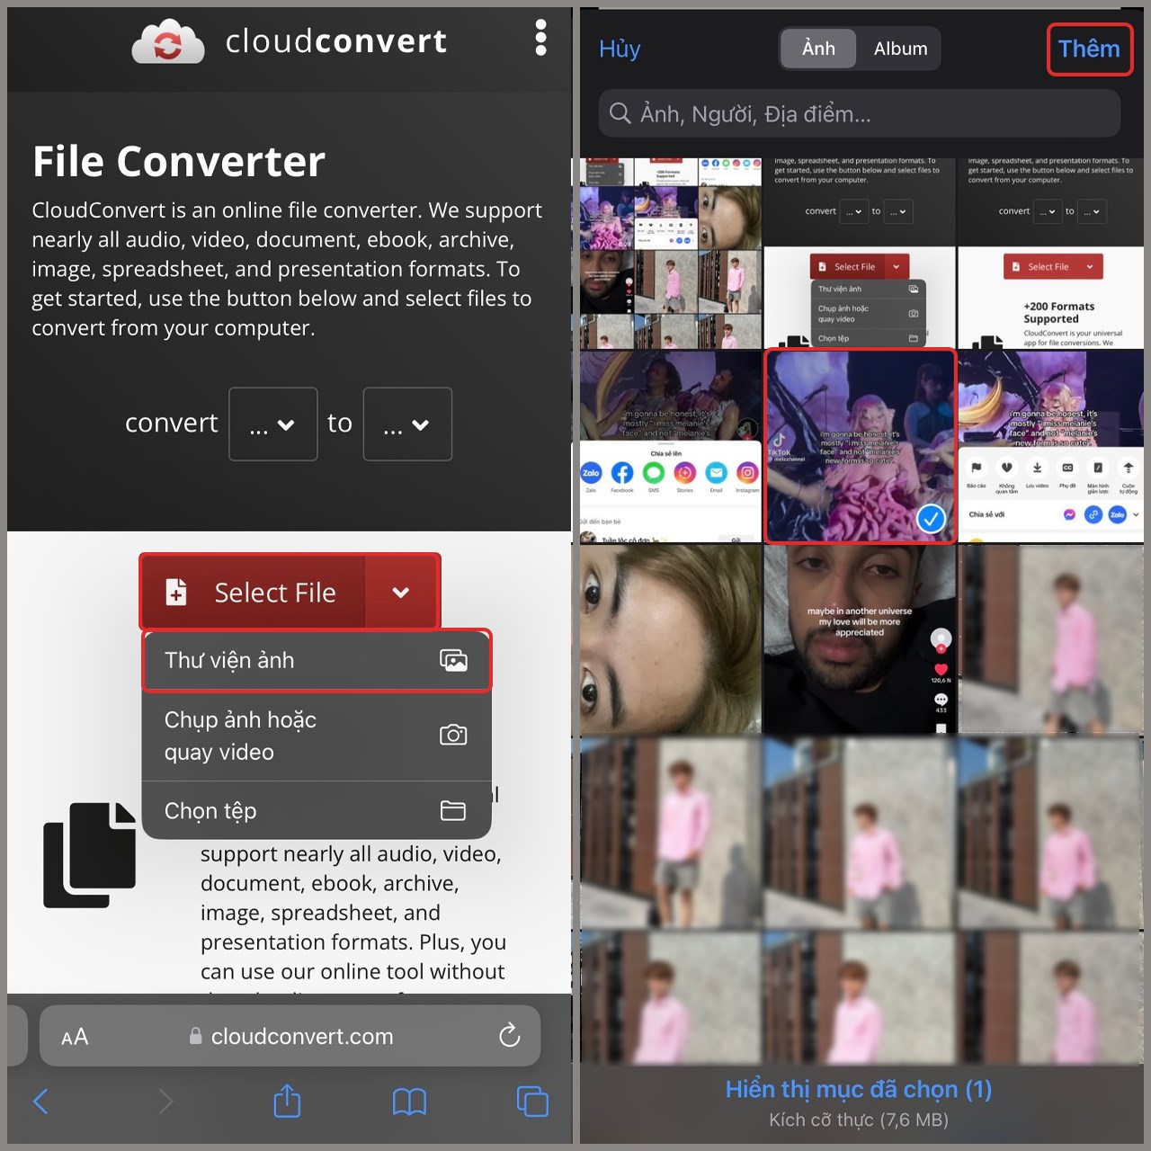Viewport: 1151px width, 1151px height.
Task: Open the convert-from format dropdown
Action: (x=273, y=424)
